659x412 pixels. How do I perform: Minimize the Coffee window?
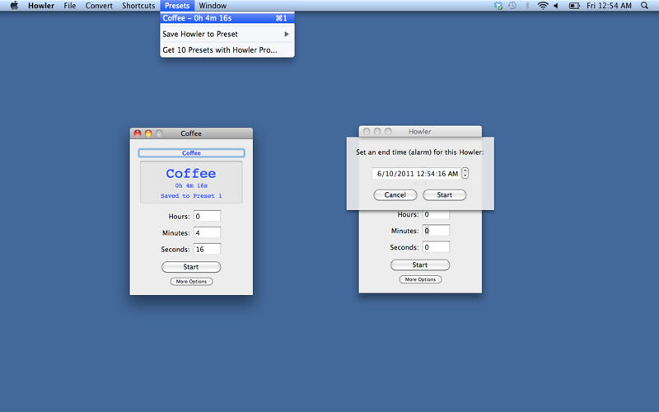coord(148,133)
